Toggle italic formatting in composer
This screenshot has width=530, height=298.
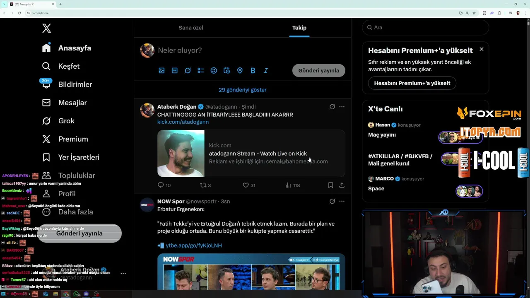pos(266,71)
